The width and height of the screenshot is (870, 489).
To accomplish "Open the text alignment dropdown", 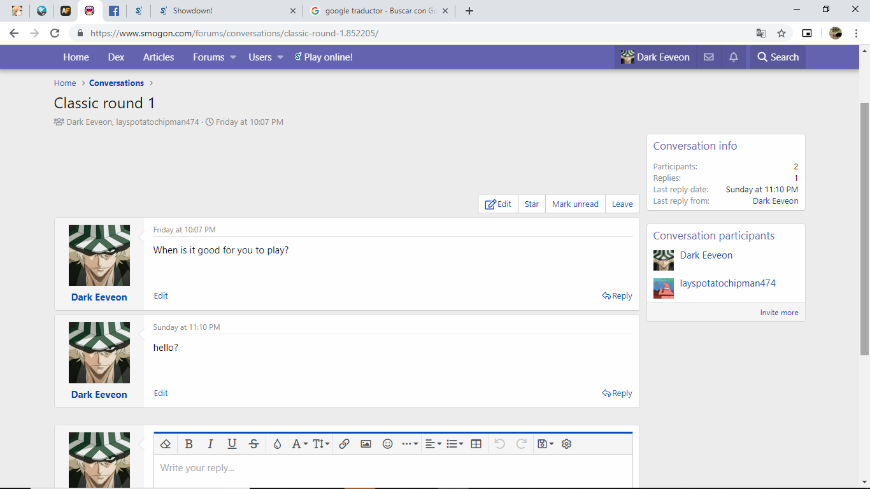I will [433, 444].
